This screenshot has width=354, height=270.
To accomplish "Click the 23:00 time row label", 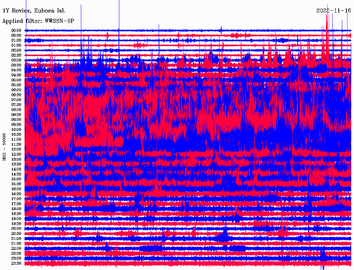I will (16, 259).
